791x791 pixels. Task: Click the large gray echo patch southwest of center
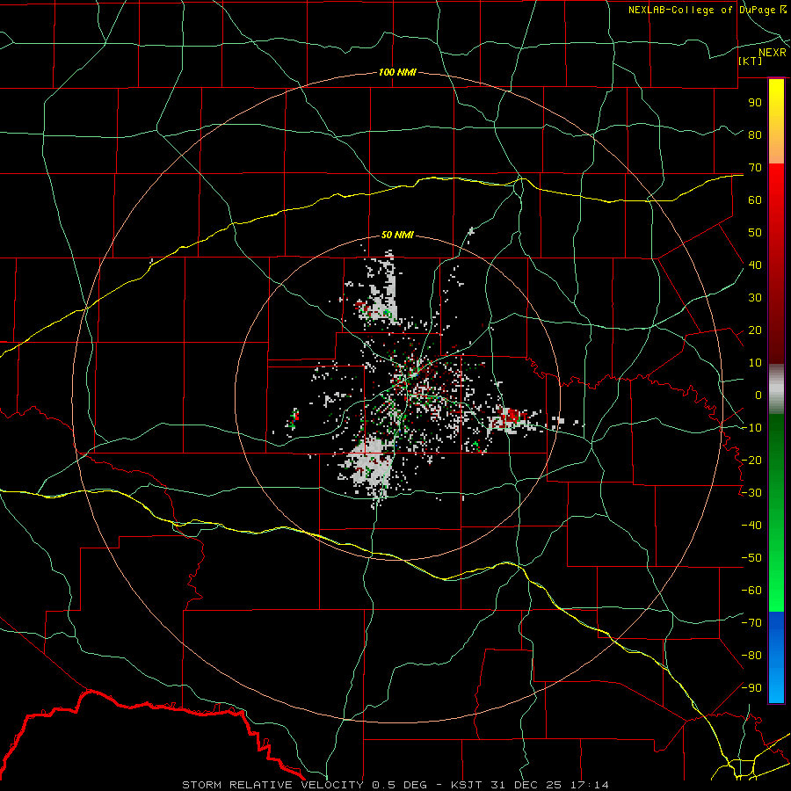click(x=370, y=464)
